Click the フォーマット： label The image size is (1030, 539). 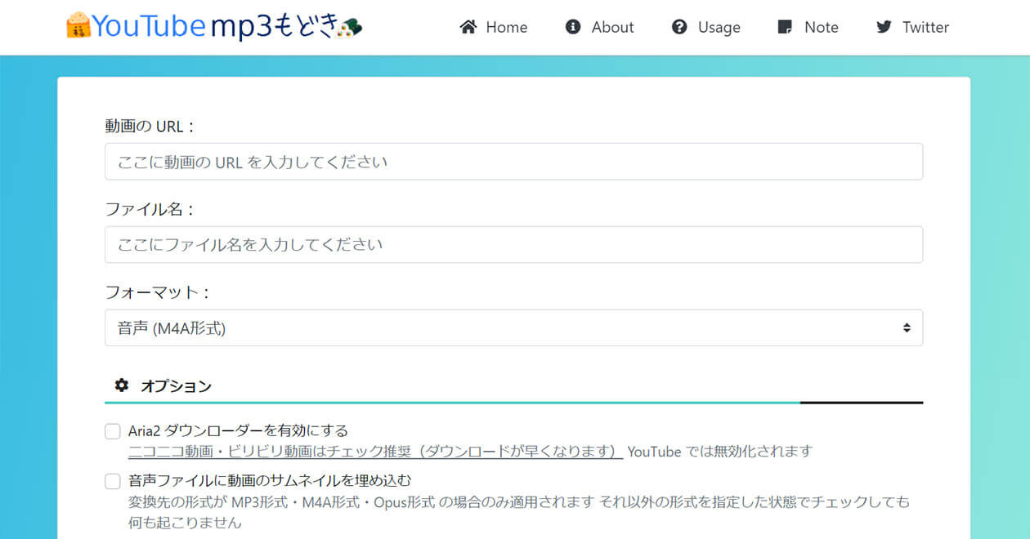point(159,292)
